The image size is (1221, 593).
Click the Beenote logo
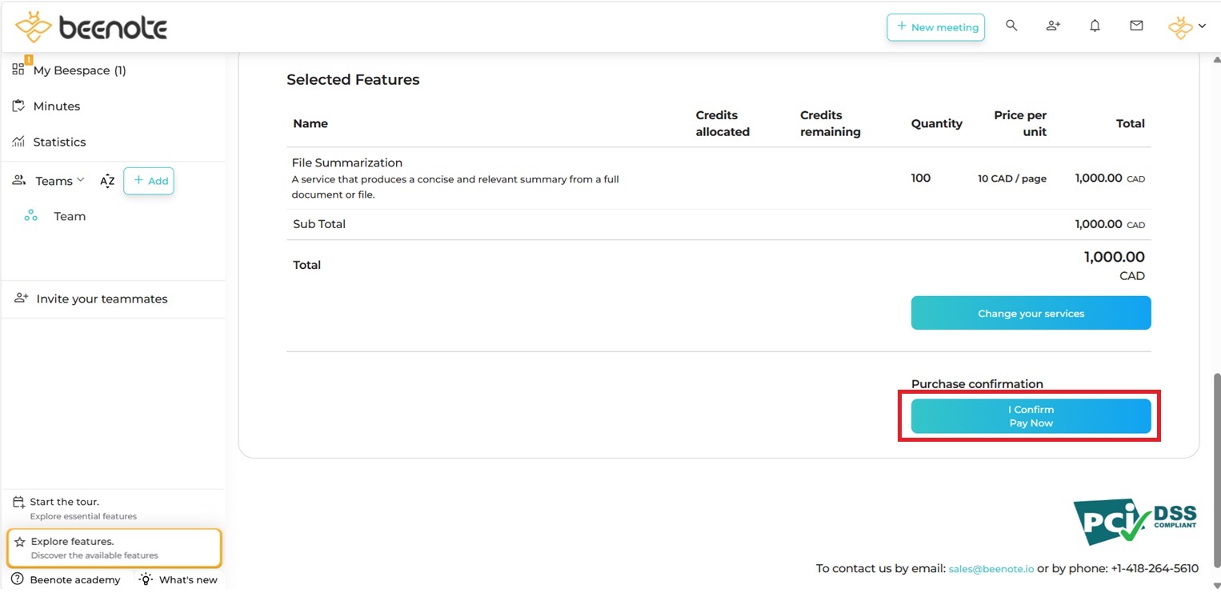tap(91, 27)
